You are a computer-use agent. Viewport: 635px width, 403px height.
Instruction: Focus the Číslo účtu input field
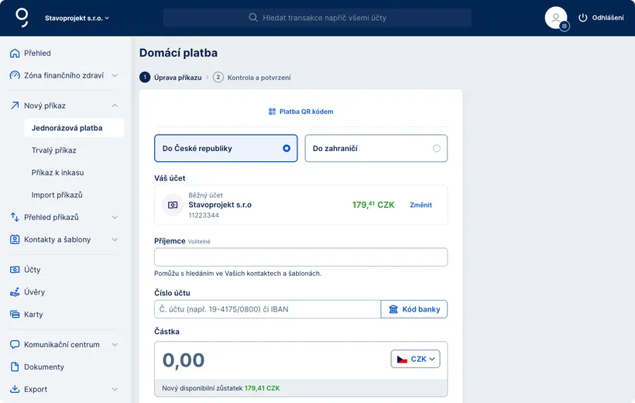pyautogui.click(x=267, y=309)
